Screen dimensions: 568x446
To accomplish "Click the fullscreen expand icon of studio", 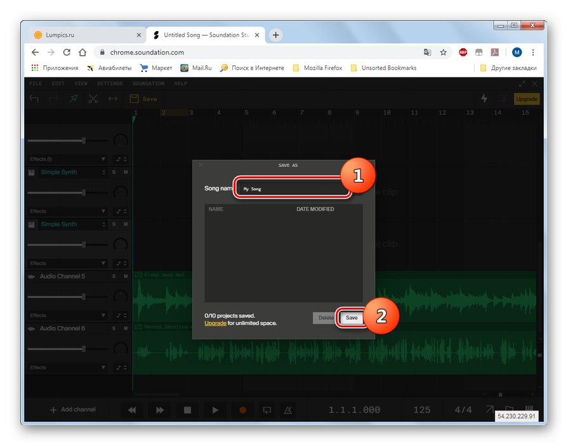I will coord(522,84).
